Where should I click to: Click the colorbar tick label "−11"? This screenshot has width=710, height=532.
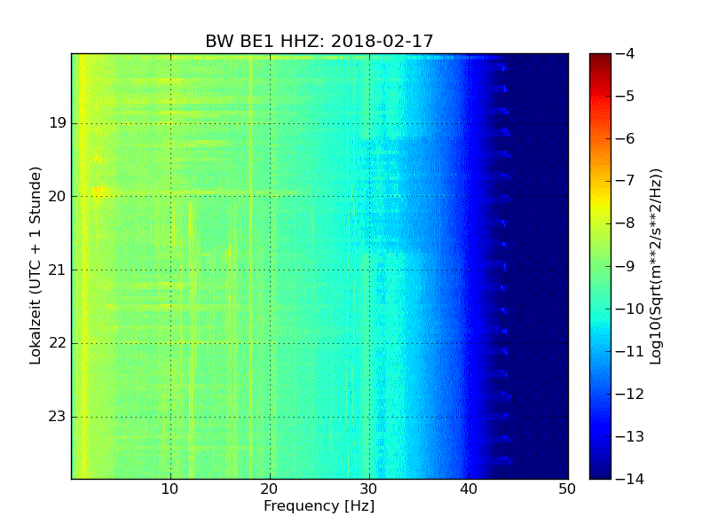[x=630, y=351]
